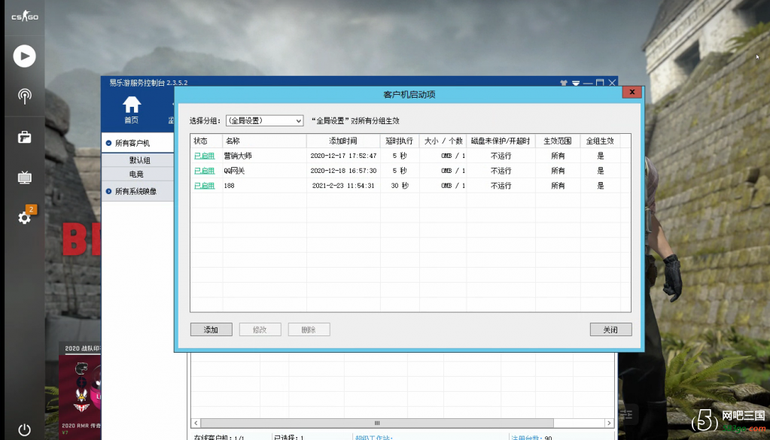Click the CS:GO logo in the sidebar
Viewport: 770px width, 440px height.
pos(25,17)
